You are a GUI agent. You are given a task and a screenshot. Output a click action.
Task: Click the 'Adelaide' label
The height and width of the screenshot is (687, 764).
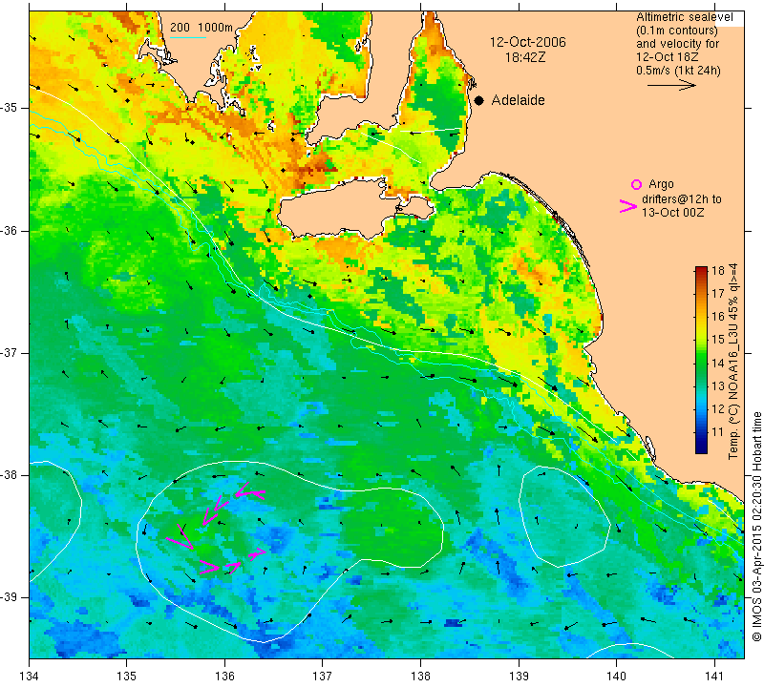[x=518, y=100]
